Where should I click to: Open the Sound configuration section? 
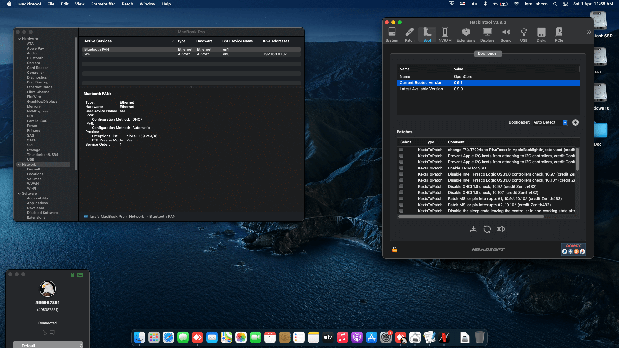point(506,34)
